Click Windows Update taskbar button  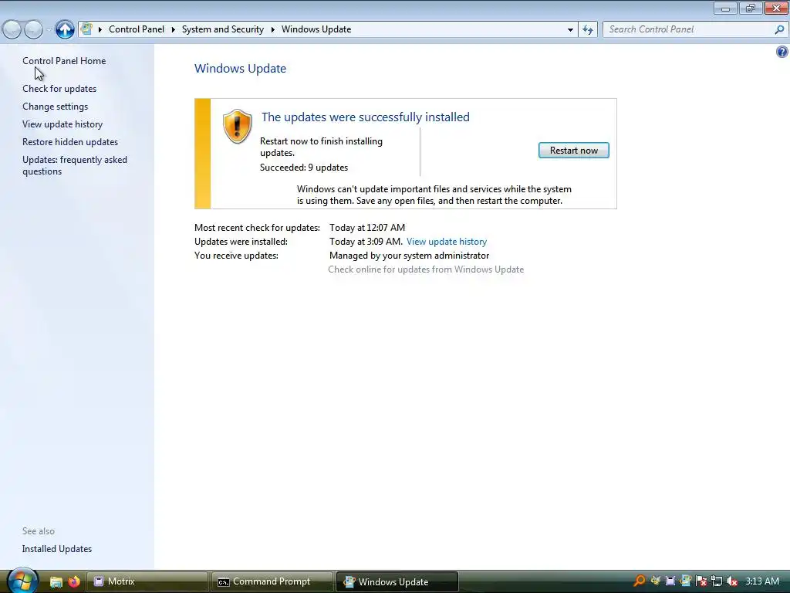(397, 581)
